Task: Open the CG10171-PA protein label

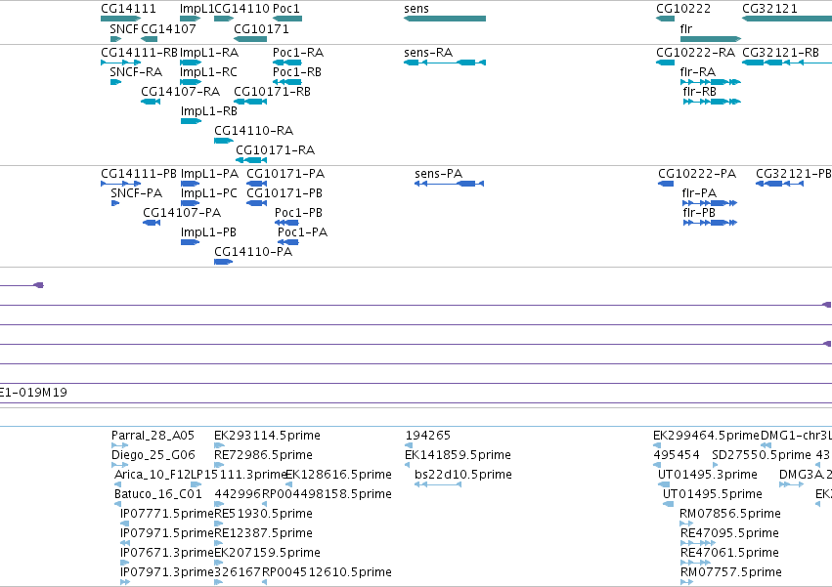Action: click(x=285, y=174)
